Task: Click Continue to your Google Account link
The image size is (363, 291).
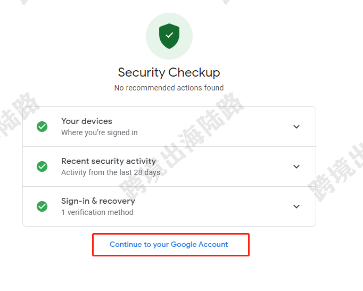Action: [x=169, y=244]
